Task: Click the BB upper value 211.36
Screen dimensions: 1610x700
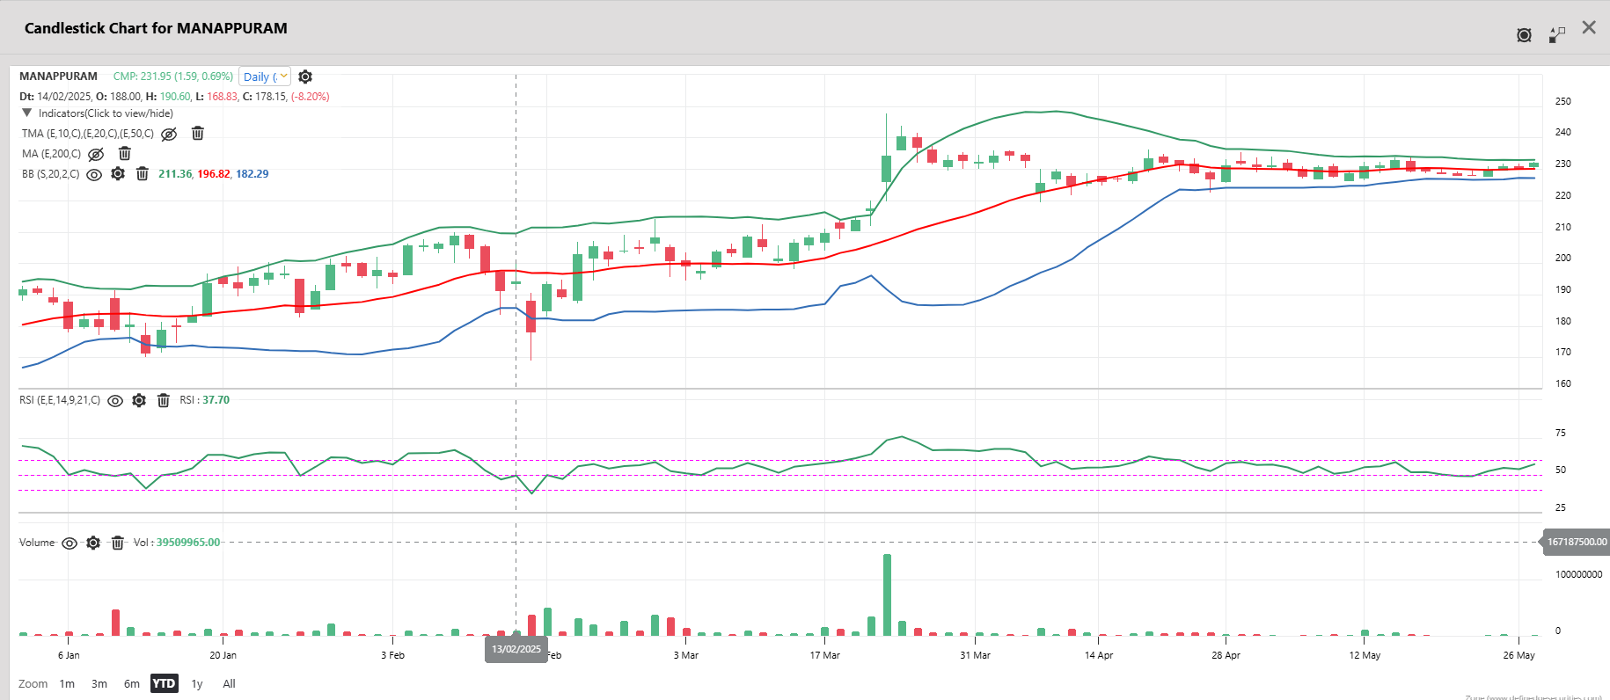Action: [x=175, y=174]
